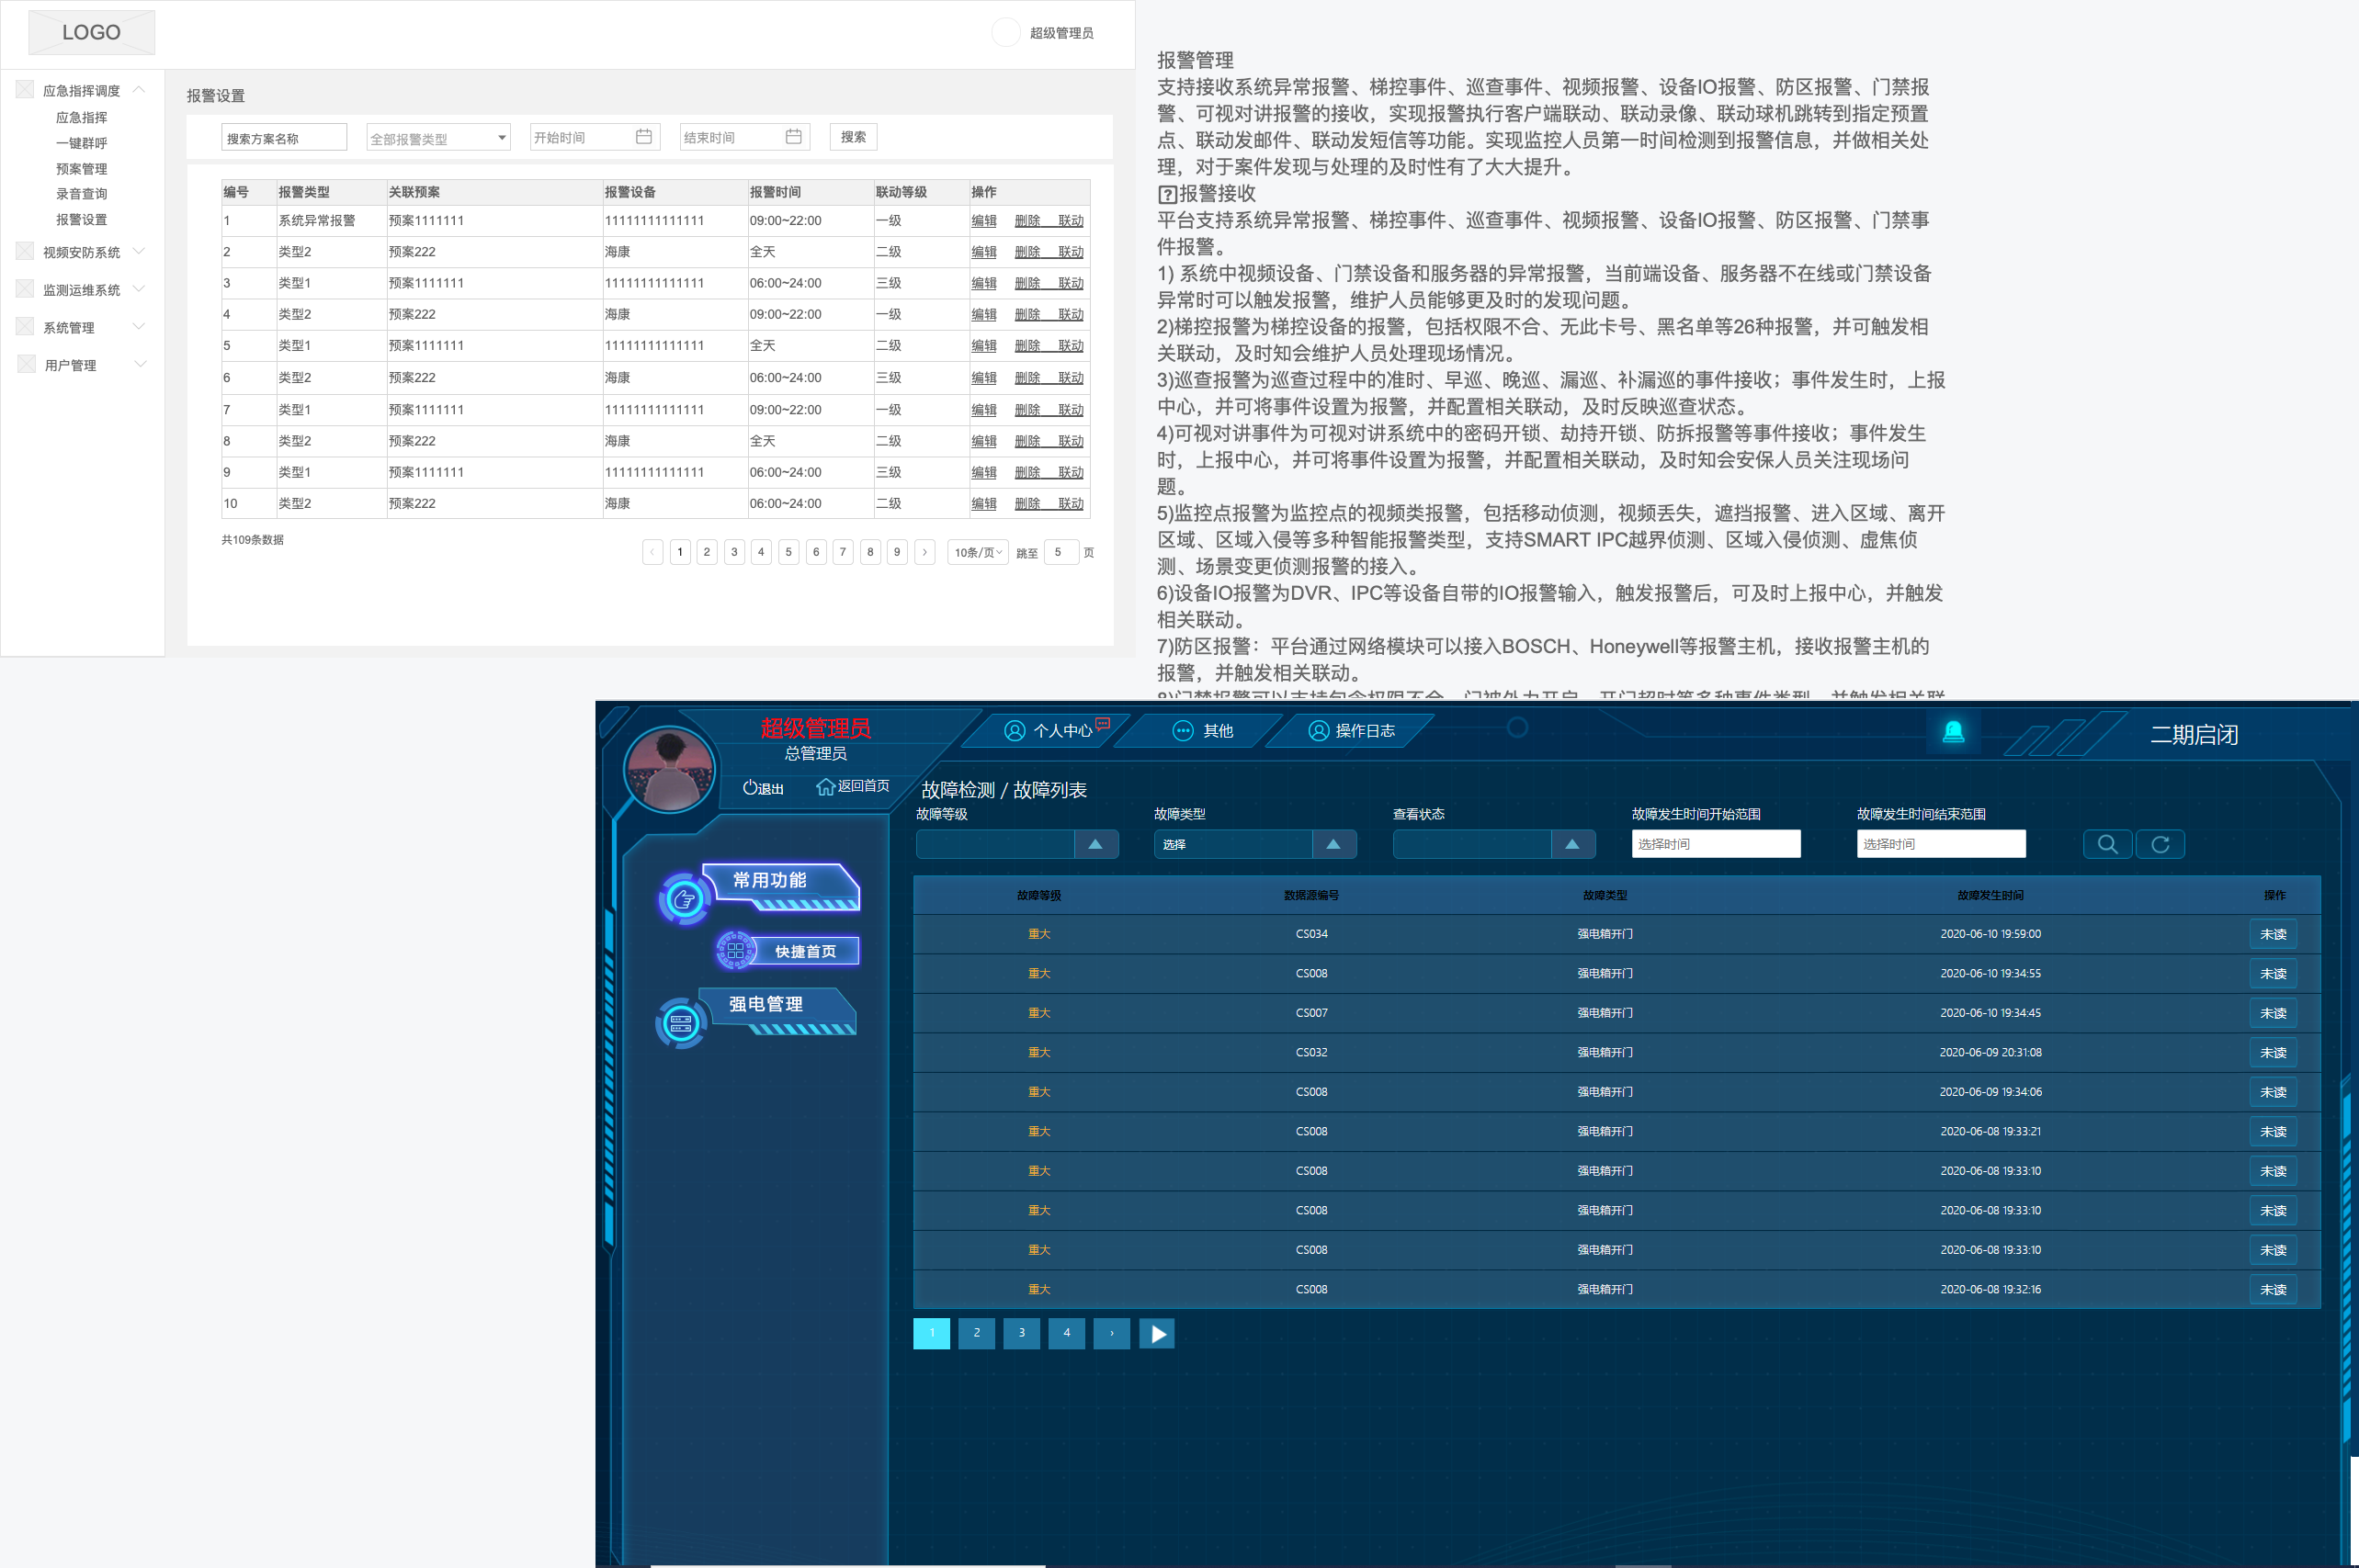Click the last-page play arrow in fault pagination
Screen dimensions: 2359x1568
(1156, 1333)
